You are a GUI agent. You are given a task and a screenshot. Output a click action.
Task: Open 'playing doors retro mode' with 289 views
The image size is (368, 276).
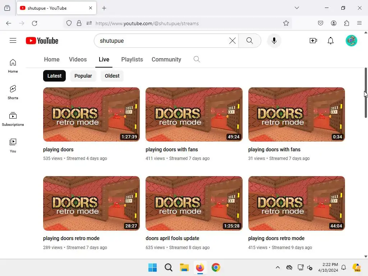[x=71, y=238]
